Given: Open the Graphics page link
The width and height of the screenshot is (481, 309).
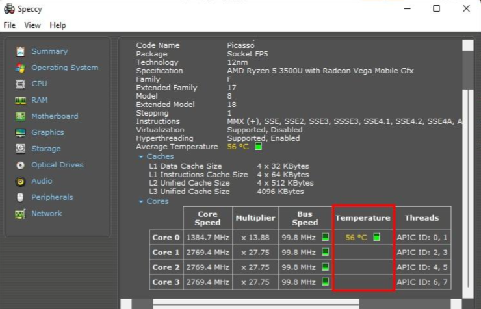Looking at the screenshot, I should click(x=47, y=132).
